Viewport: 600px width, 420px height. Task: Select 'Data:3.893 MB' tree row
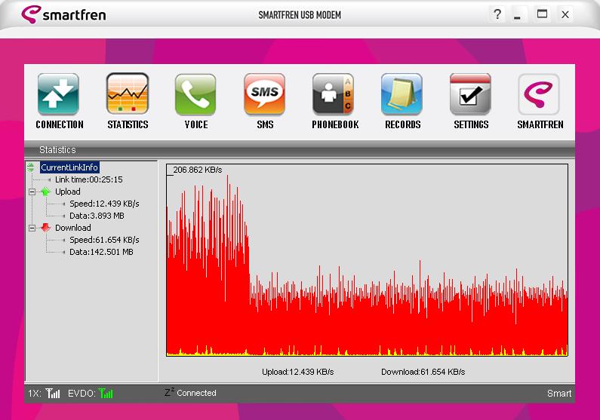click(x=97, y=216)
